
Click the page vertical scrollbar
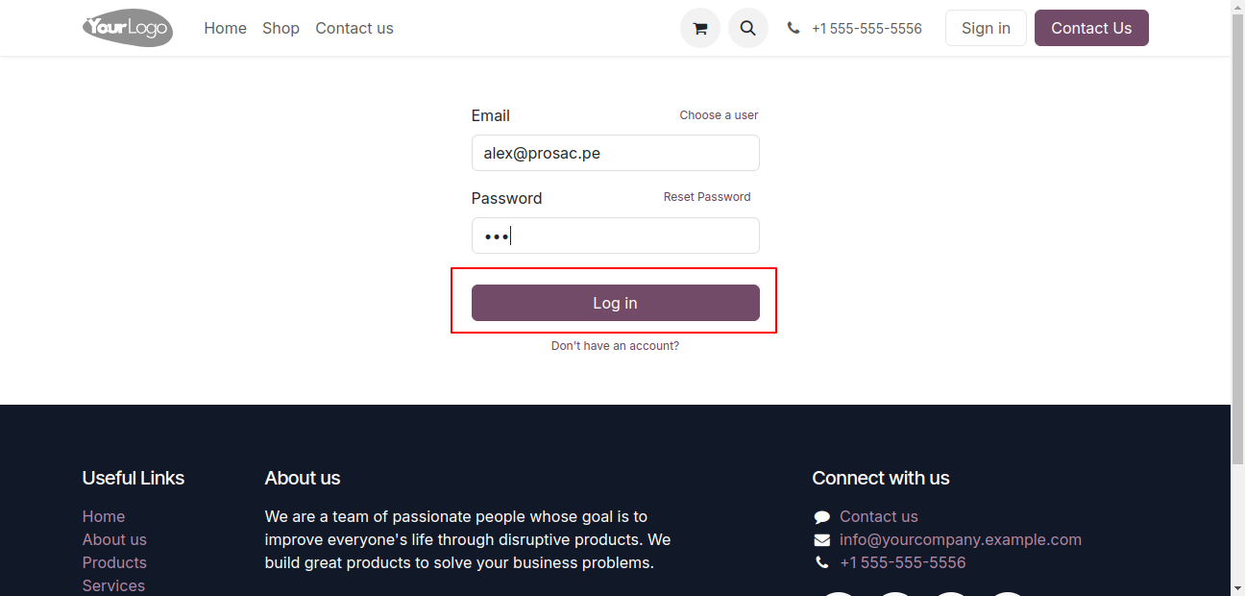pyautogui.click(x=1237, y=298)
